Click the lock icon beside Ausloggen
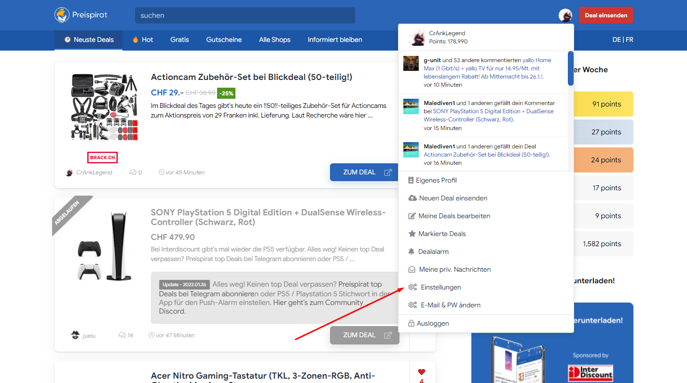687x383 pixels. [x=412, y=323]
